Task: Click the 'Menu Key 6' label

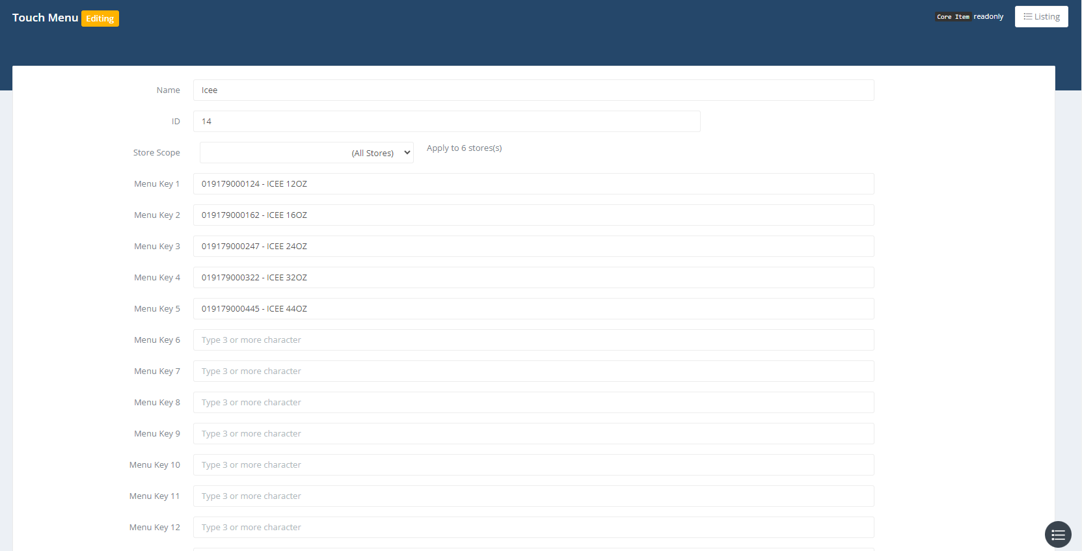Action: 157,340
